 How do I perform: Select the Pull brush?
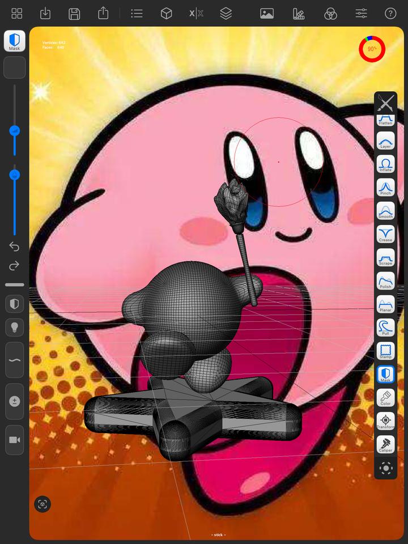pos(385,328)
